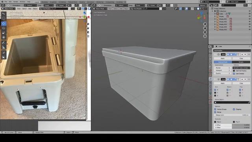Click pan hand icon in right viewport

[205, 28]
